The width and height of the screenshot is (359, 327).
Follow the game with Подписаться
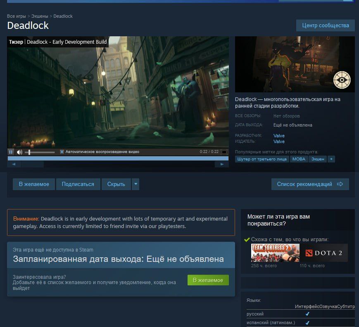point(78,184)
